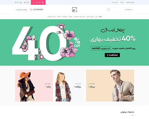Image resolution: width=149 pixels, height=119 pixels.
Task: Open the fashion magazine link with arrow
Action: click(21, 10)
